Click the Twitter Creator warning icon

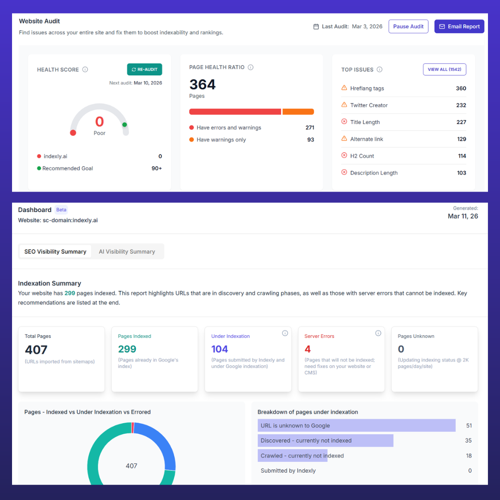pyautogui.click(x=344, y=105)
